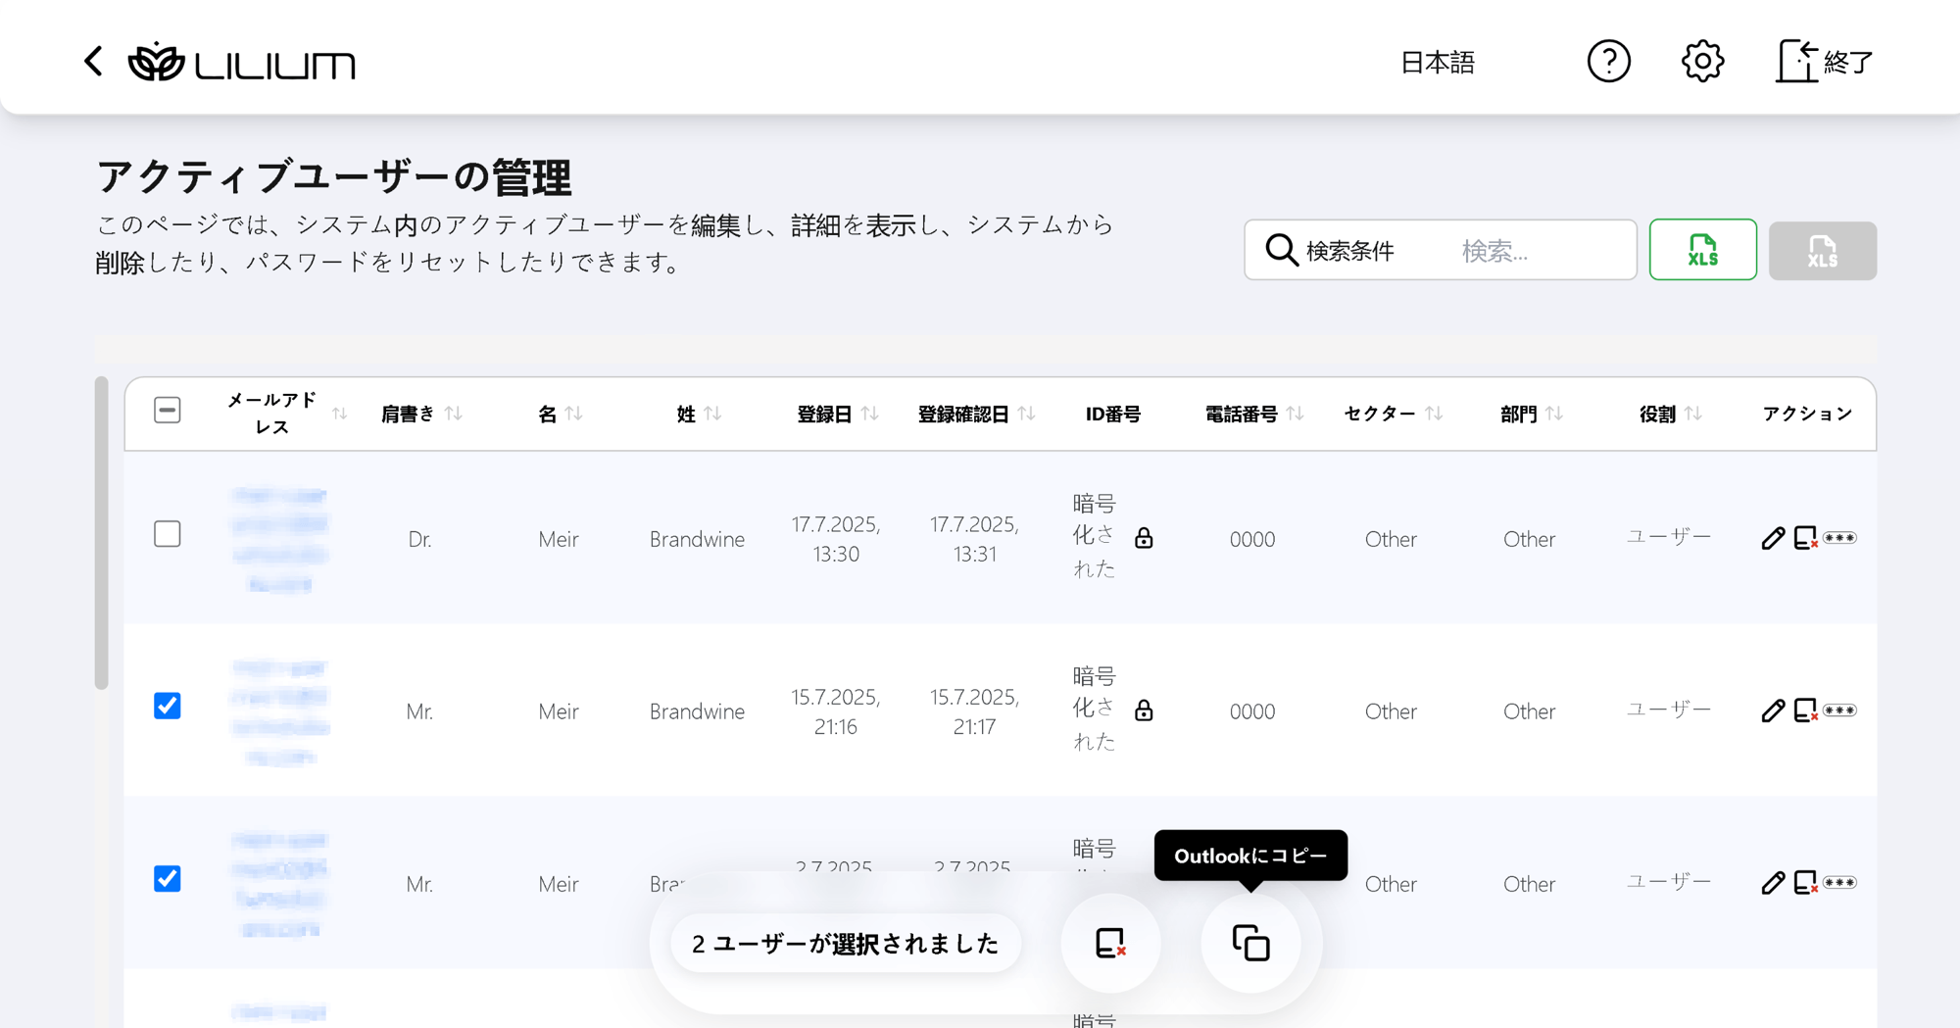Uncheck the row registered 15.7.2025 21:16

(168, 706)
